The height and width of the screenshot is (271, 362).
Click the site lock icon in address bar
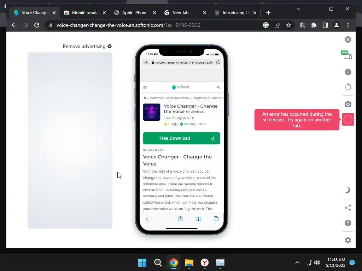pos(51,25)
